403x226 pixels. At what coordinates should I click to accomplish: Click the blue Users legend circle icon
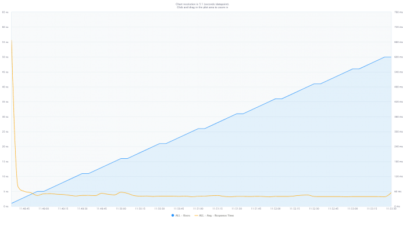(173, 216)
